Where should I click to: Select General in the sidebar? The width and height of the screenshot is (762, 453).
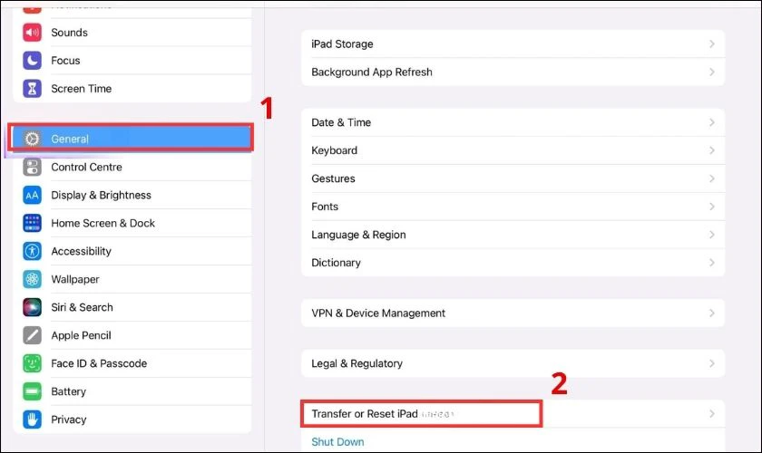pyautogui.click(x=132, y=139)
